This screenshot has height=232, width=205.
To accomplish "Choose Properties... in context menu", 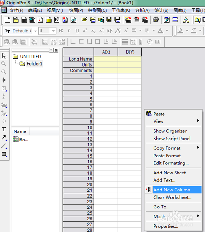I will tap(173, 226).
